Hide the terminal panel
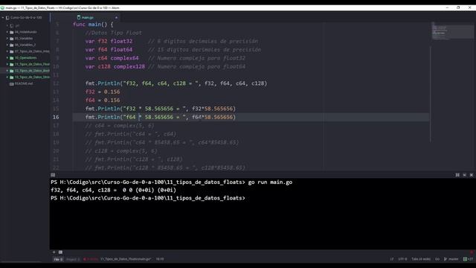 464,175
